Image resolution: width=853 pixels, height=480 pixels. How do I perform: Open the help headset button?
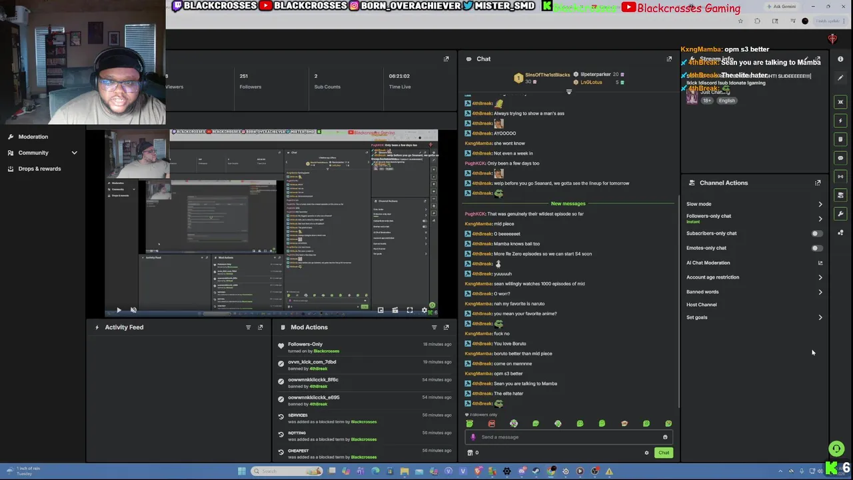[x=836, y=449]
